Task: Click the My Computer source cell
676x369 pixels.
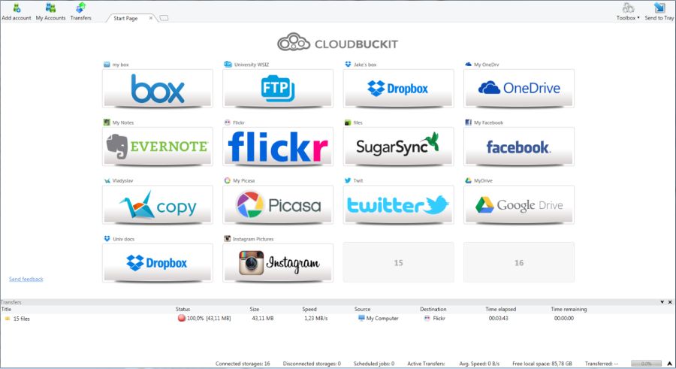Action: pyautogui.click(x=378, y=319)
